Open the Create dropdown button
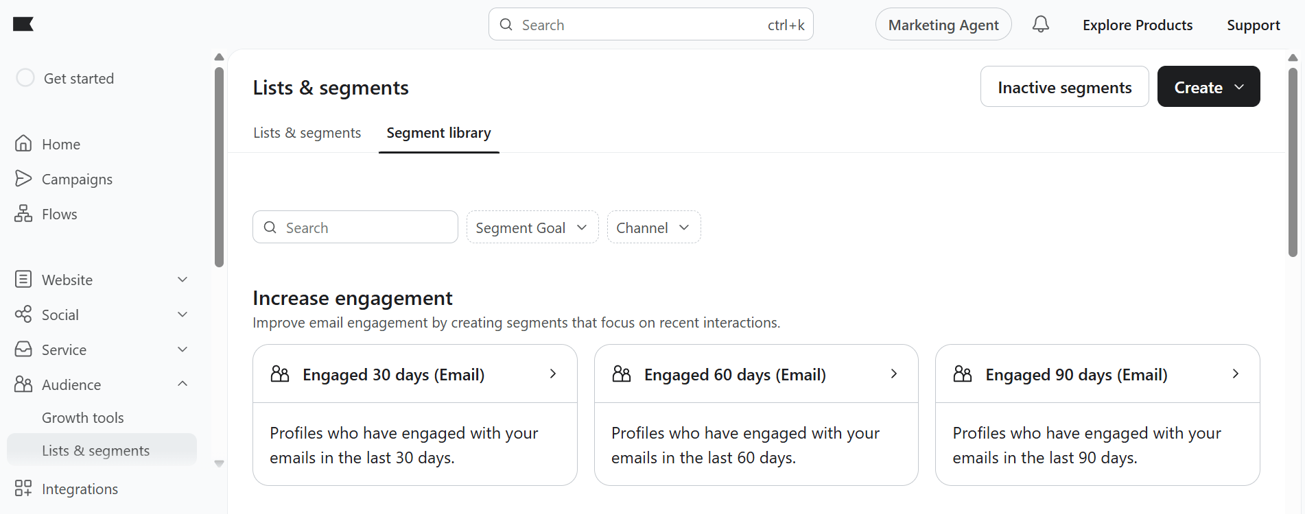 [1208, 86]
